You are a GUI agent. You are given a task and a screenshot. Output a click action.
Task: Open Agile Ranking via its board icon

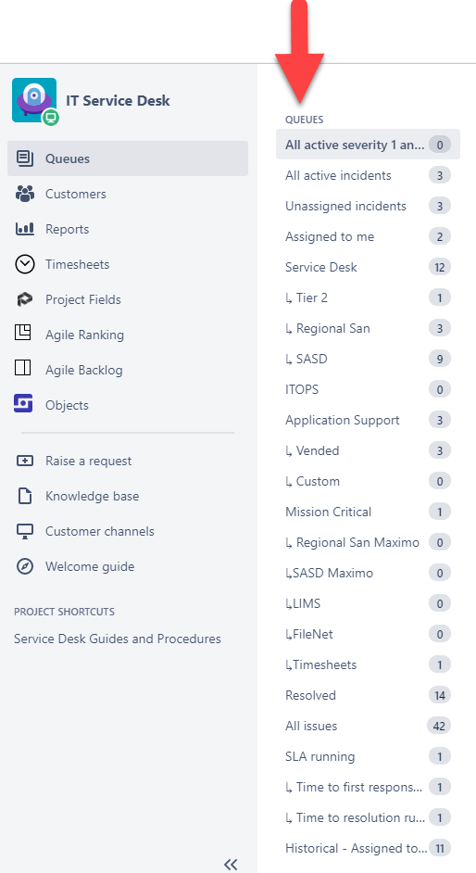(x=23, y=333)
